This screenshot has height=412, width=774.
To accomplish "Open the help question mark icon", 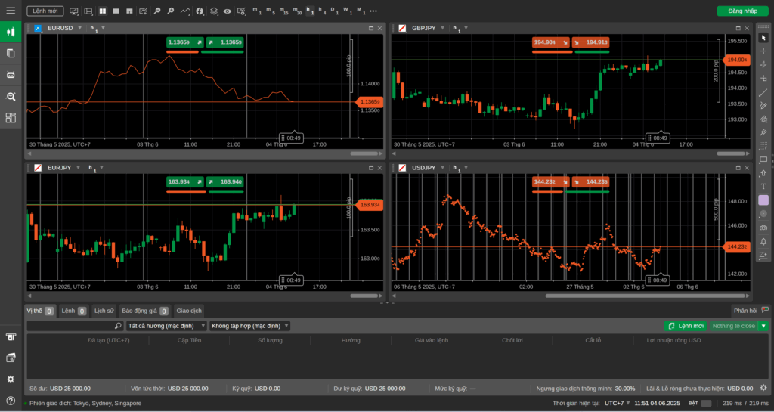I will click(11, 401).
